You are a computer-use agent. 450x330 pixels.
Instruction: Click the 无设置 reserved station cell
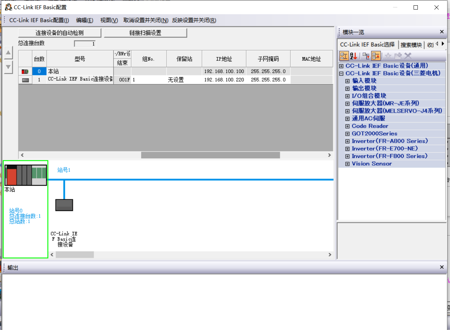(x=184, y=80)
